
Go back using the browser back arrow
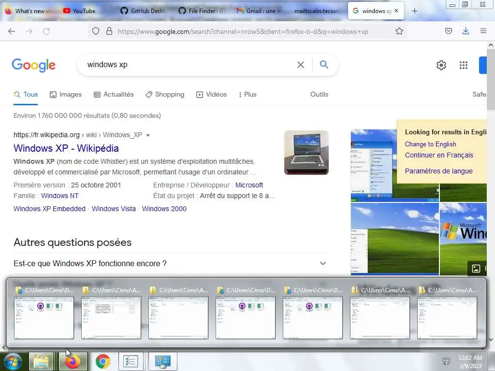coord(12,31)
